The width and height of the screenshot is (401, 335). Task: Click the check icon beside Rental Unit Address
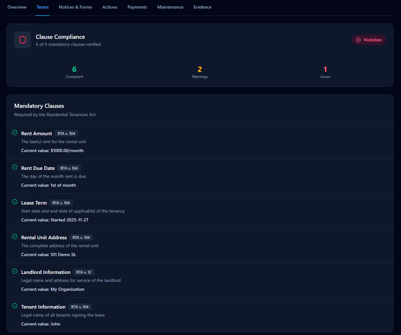pyautogui.click(x=15, y=236)
